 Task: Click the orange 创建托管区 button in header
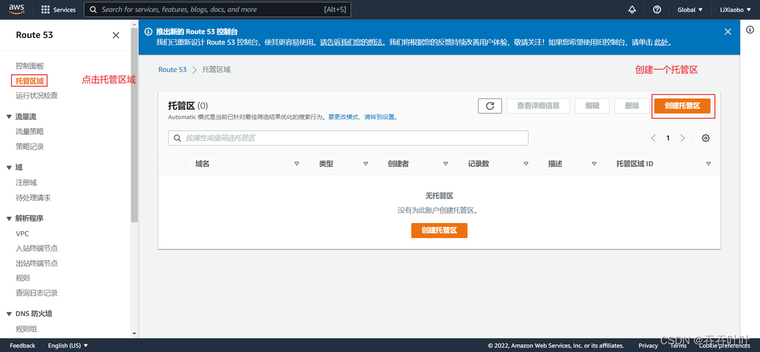click(682, 106)
